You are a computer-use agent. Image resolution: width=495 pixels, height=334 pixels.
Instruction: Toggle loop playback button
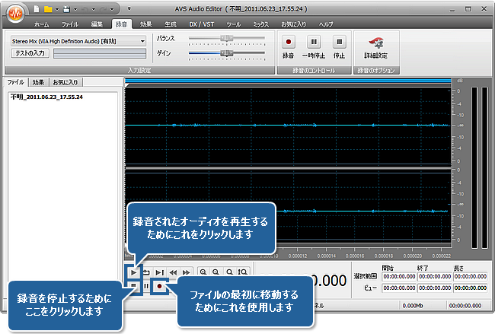[x=146, y=272]
